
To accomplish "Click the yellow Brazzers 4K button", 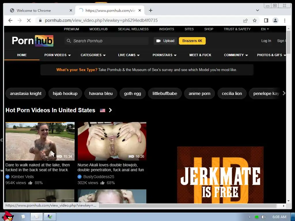I will [192, 41].
